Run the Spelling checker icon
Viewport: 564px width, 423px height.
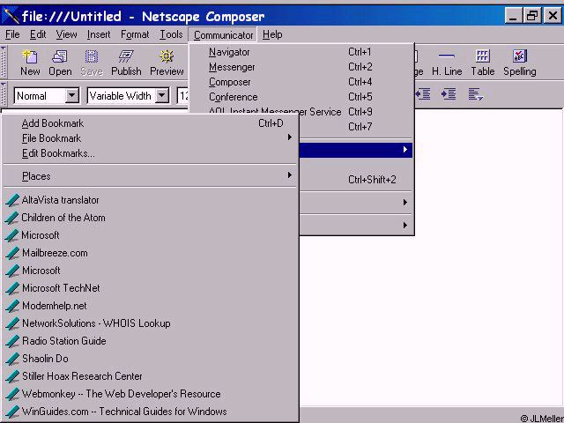519,56
